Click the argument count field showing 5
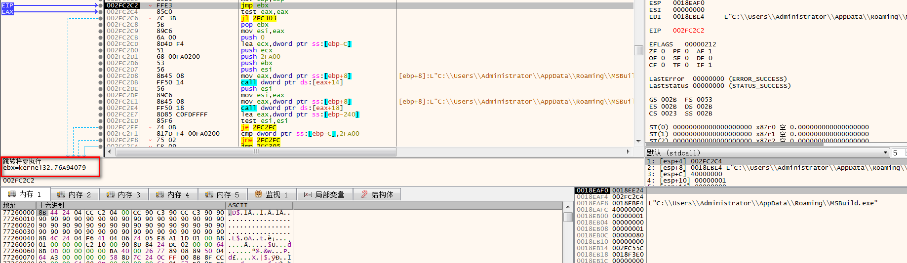This screenshot has width=907, height=263. pos(898,153)
